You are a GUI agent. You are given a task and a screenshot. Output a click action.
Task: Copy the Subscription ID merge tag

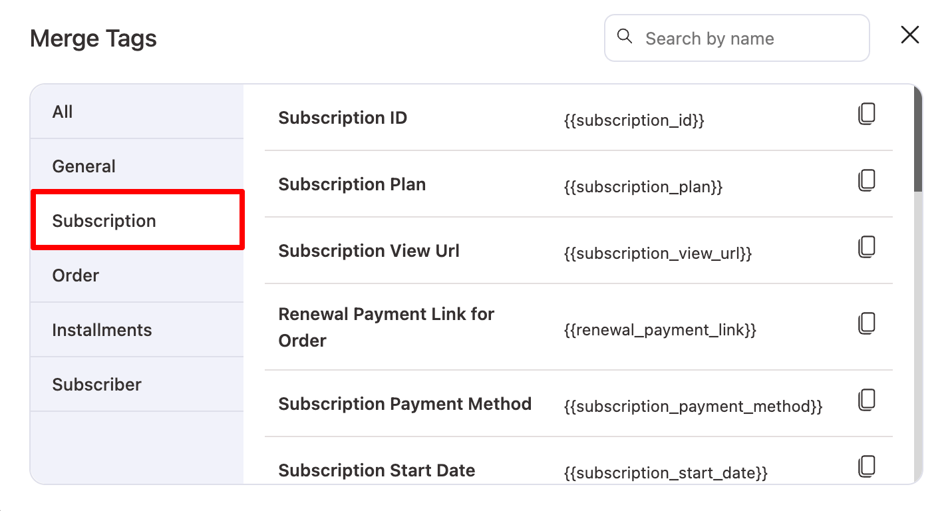pos(866,114)
